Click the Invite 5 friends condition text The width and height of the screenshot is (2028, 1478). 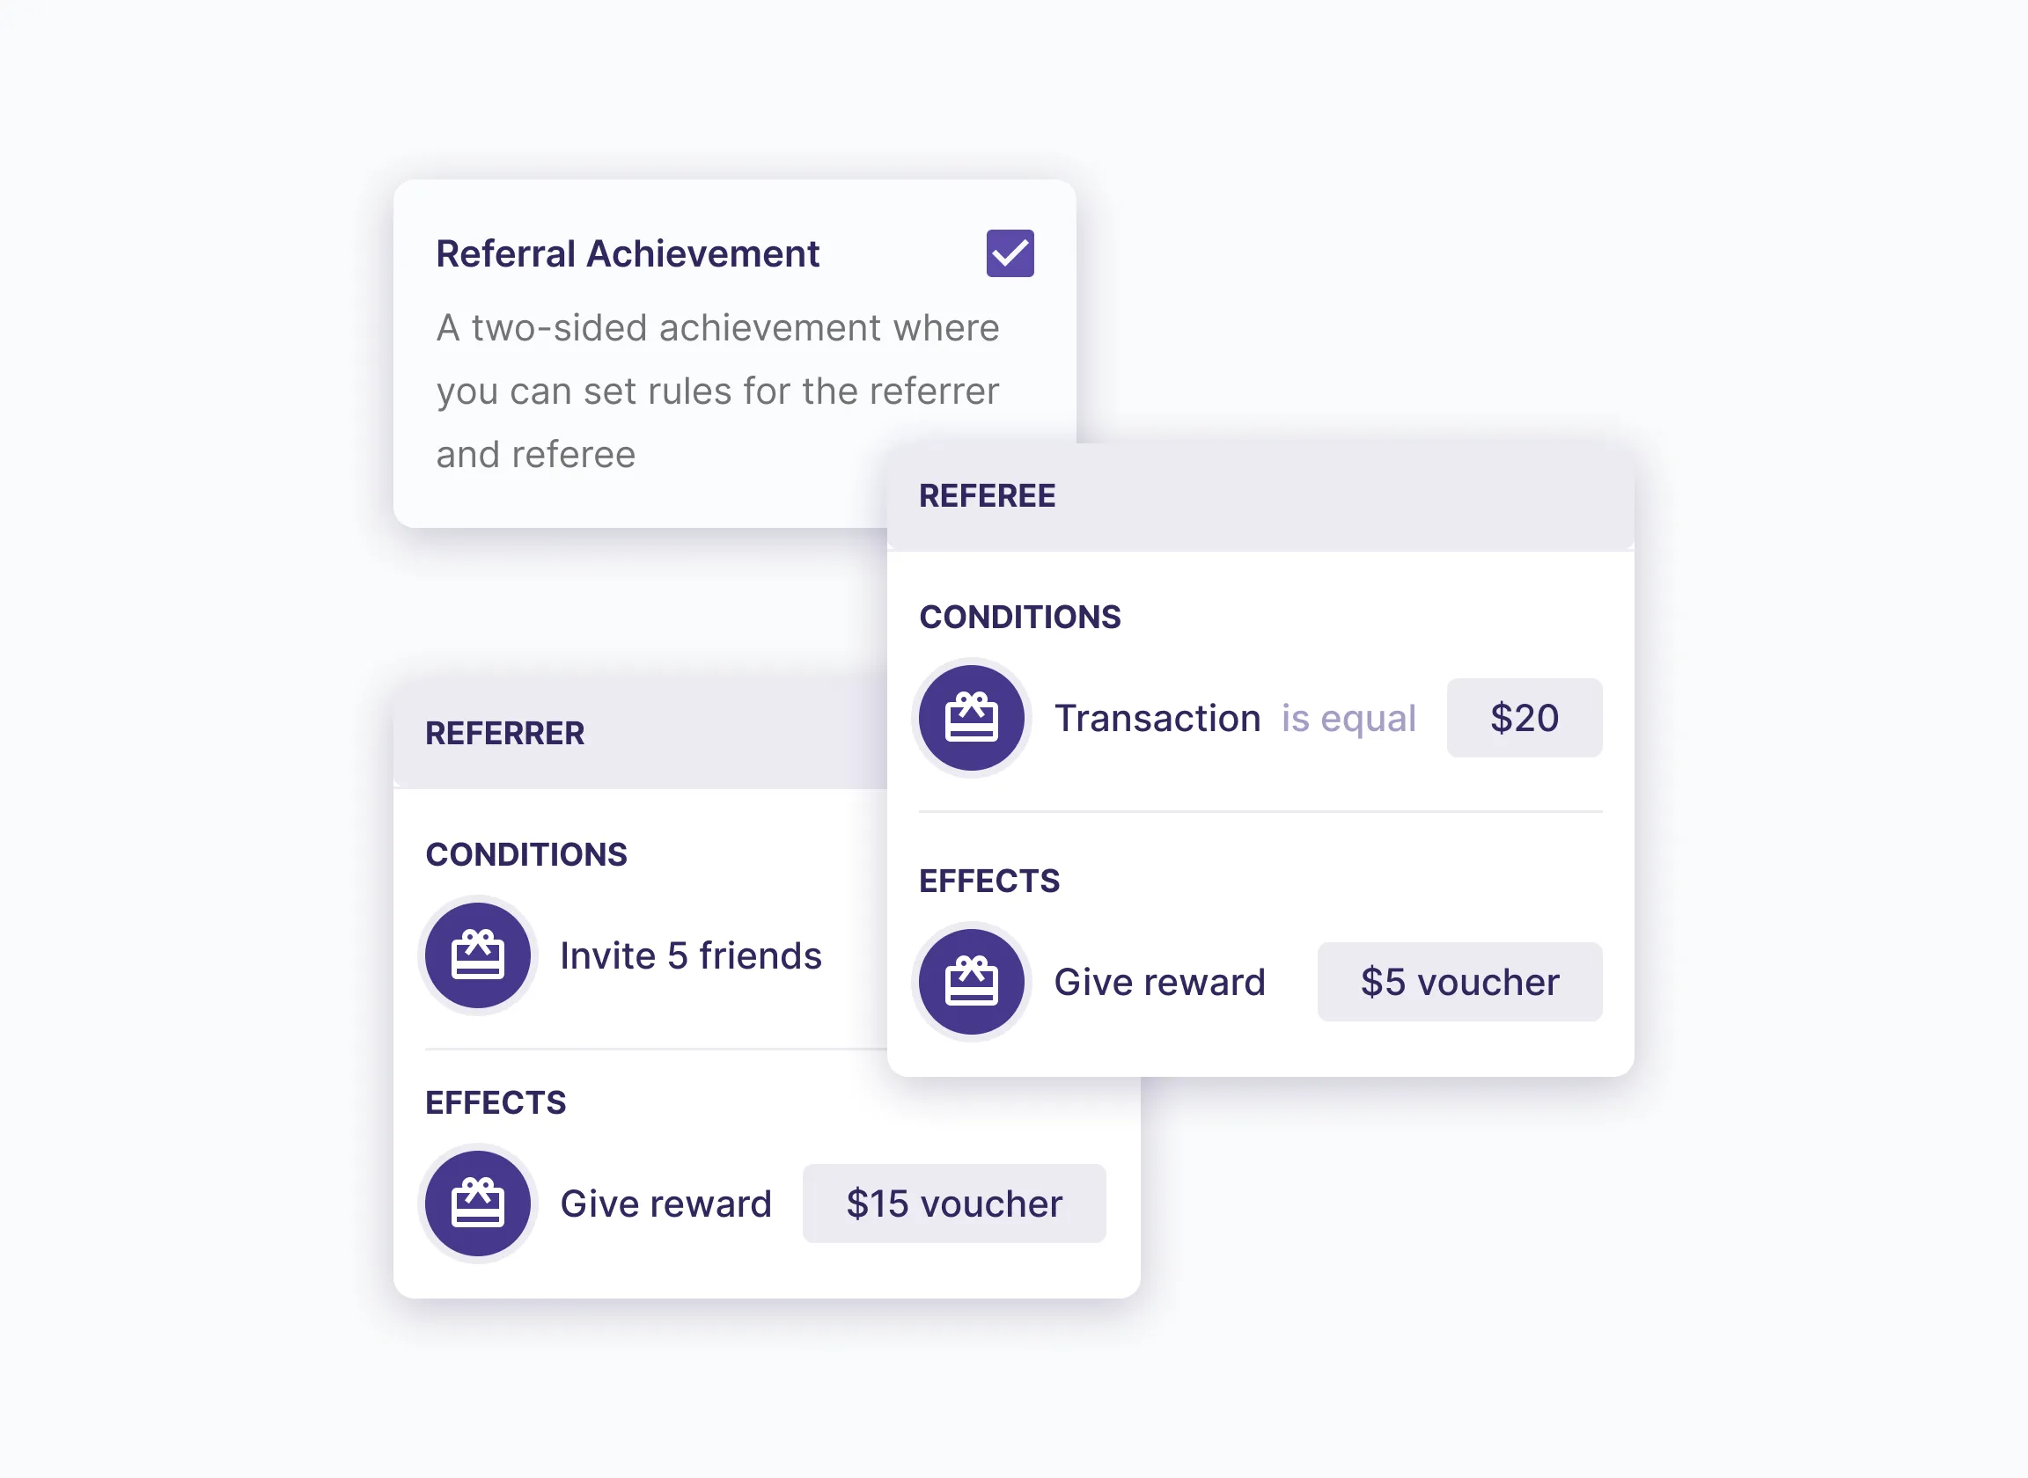[689, 955]
